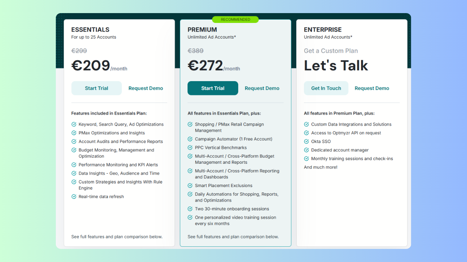Click Enterprise's "Request Demo" link
The image size is (467, 262).
[372, 88]
